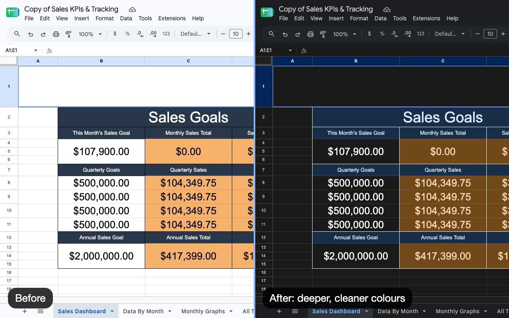Click the 123 number format button in the dark window

point(421,34)
